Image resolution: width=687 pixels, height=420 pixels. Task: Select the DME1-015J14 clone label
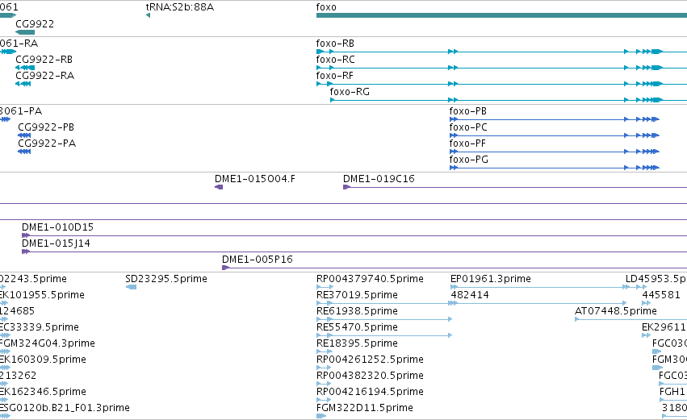[56, 243]
